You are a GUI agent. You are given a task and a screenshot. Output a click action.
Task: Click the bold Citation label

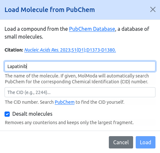(14, 50)
